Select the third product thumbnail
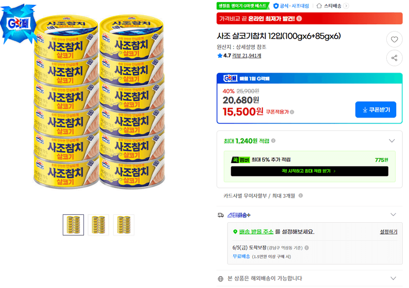 (123, 225)
